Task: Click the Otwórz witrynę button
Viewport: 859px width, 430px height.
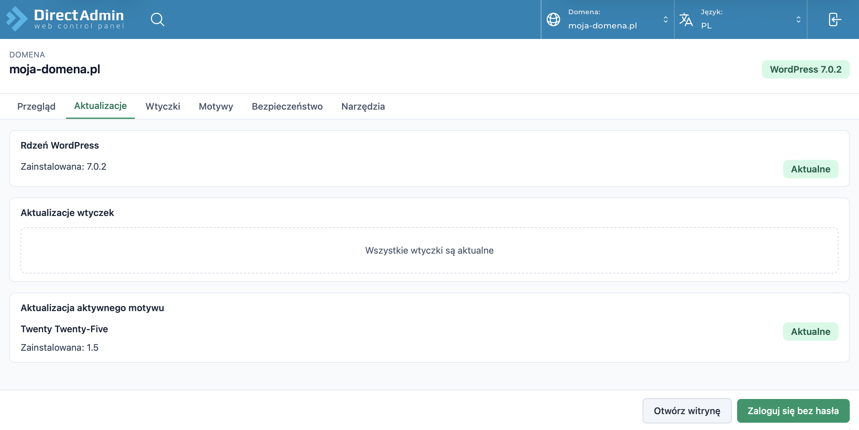Action: click(687, 411)
